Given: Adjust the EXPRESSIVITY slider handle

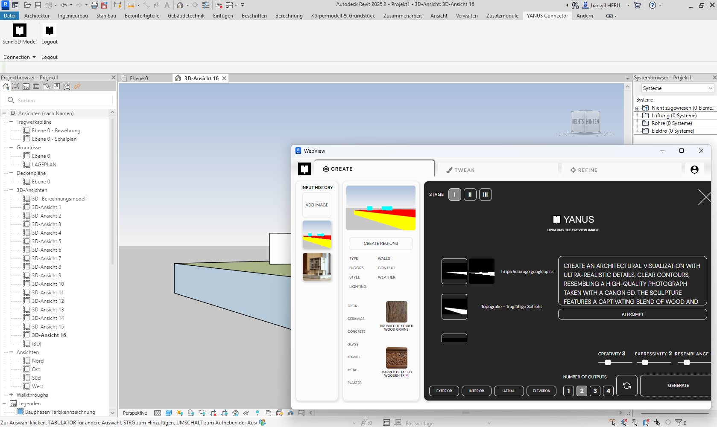Looking at the screenshot, I should [x=645, y=363].
